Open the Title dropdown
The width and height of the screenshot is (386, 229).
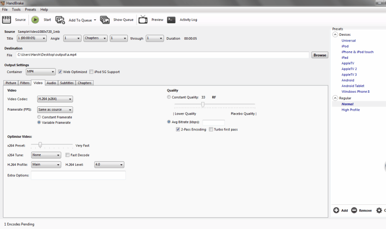tap(31, 38)
